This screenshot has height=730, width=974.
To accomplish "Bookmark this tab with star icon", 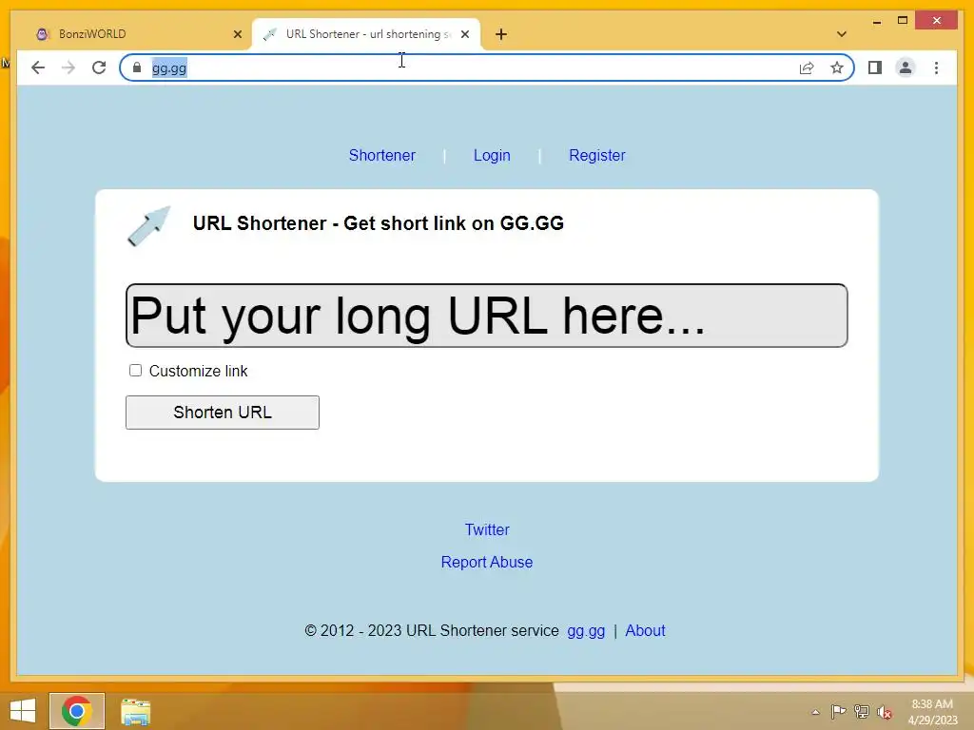I will pyautogui.click(x=837, y=67).
